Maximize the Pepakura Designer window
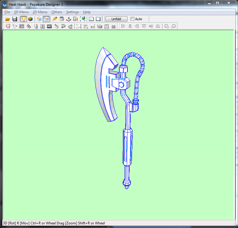238x228 pixels. 218,3
